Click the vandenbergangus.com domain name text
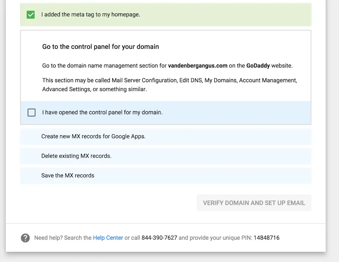 [198, 66]
